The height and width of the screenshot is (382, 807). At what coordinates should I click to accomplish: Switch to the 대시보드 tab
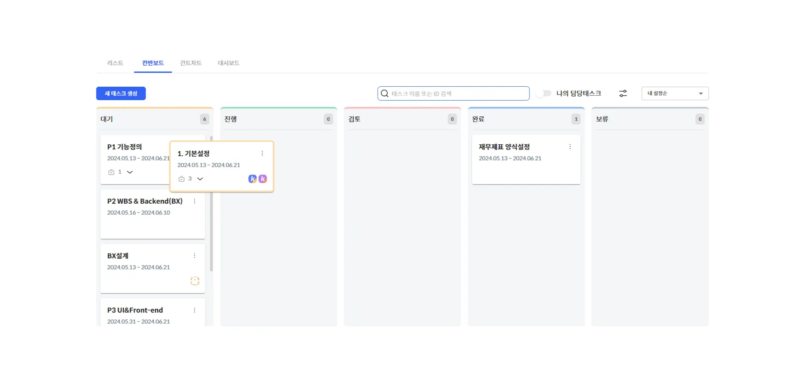click(228, 63)
